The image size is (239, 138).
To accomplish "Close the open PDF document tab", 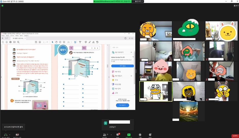I will coord(25,38).
